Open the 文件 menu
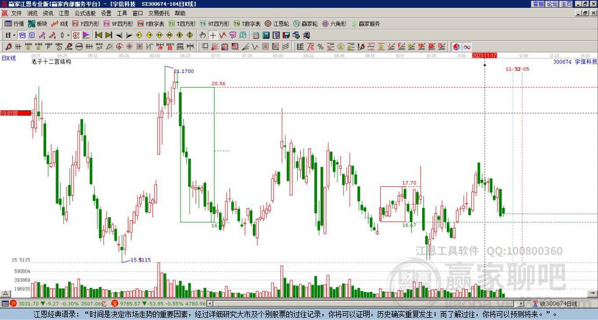Viewport: 598px width, 320px height. pos(16,13)
